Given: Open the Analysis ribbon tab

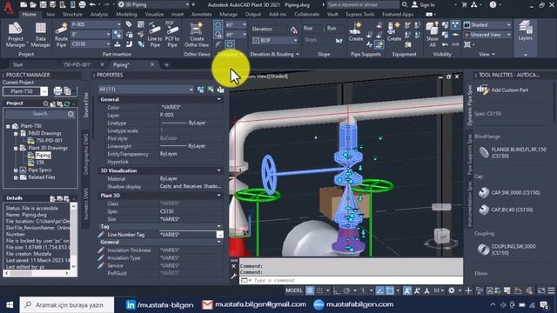Looking at the screenshot, I should coord(99,15).
